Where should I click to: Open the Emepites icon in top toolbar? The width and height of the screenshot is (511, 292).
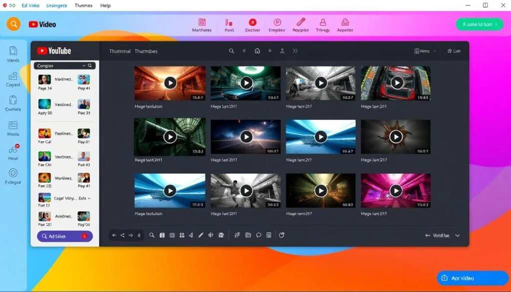point(277,22)
